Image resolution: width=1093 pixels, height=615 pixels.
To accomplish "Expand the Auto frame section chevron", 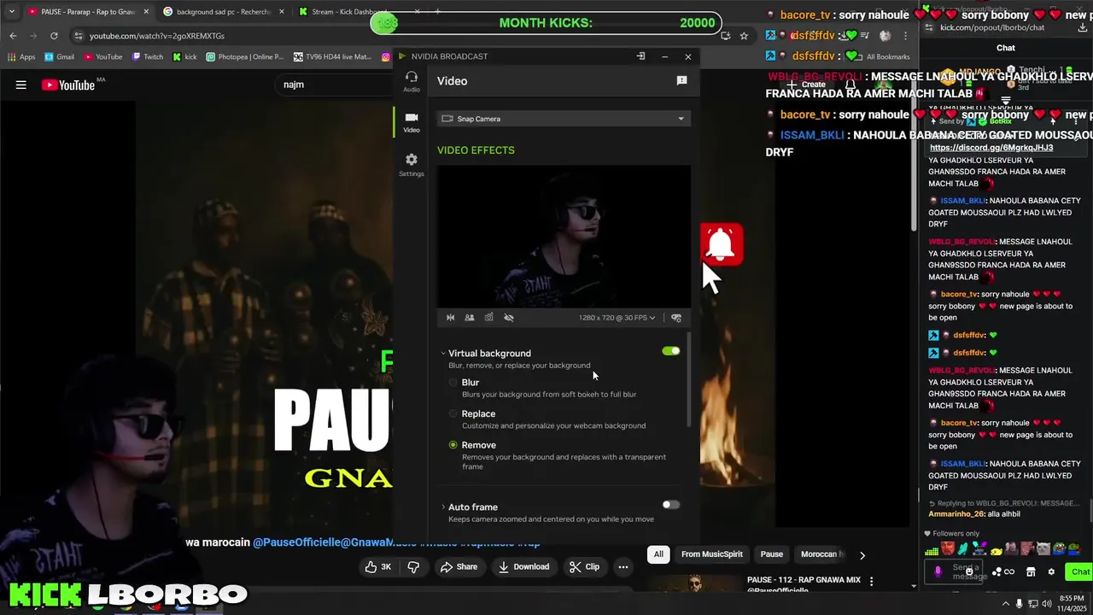I will [x=443, y=507].
